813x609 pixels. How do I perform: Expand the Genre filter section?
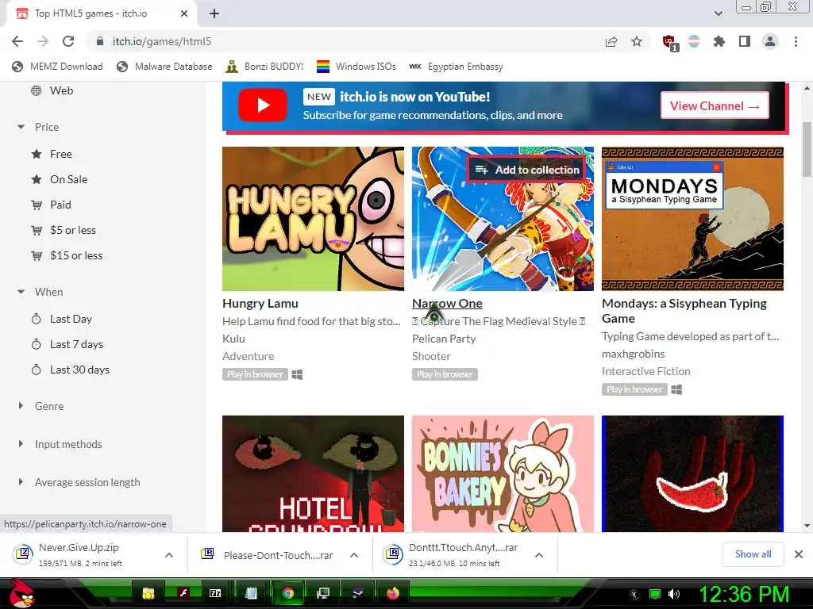click(x=41, y=406)
